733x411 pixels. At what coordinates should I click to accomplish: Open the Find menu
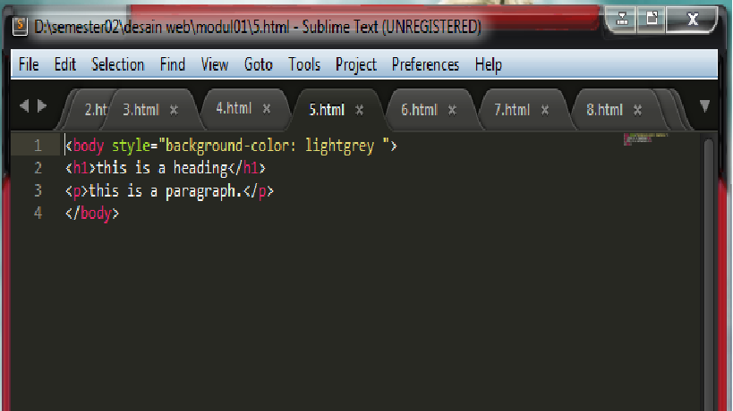pyautogui.click(x=173, y=64)
